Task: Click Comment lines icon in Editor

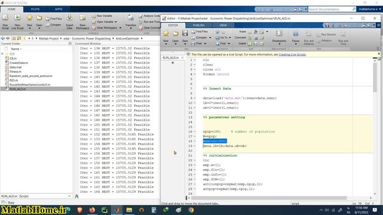Action: [x=250, y=38]
